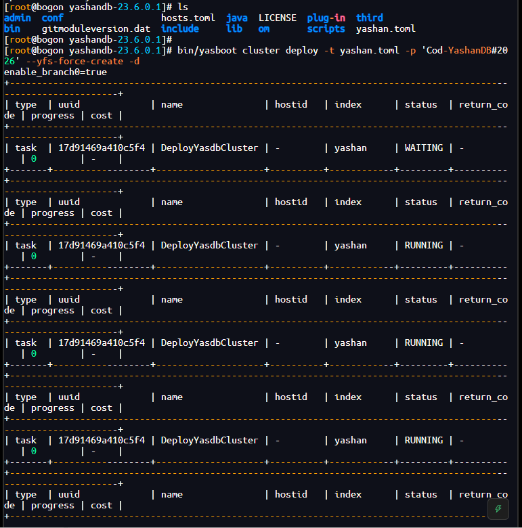The width and height of the screenshot is (522, 528).
Task: Click the '--yfs-force-create' option text
Action: (74, 62)
